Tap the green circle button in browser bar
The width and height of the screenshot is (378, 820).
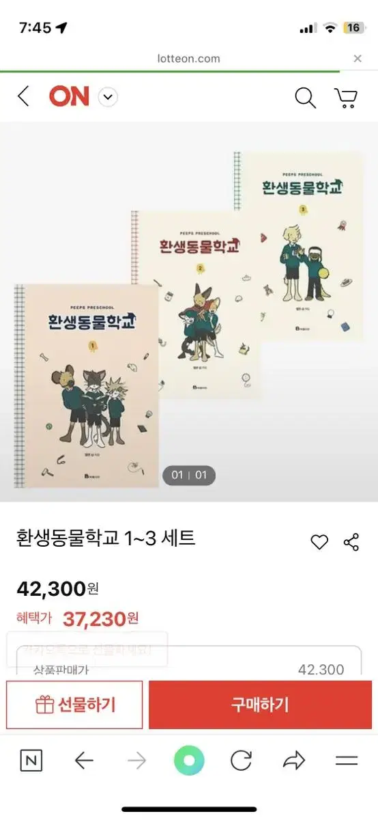[x=189, y=761]
